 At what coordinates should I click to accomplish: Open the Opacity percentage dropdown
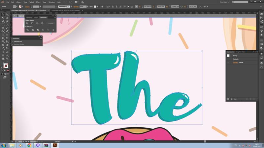tap(88, 7)
